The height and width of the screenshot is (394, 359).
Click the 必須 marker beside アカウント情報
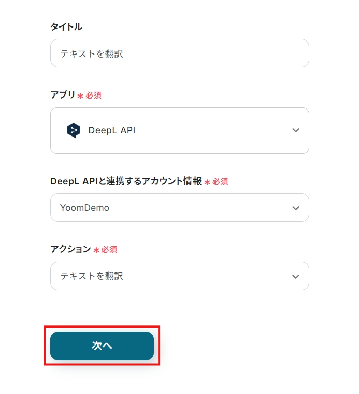[x=220, y=182]
